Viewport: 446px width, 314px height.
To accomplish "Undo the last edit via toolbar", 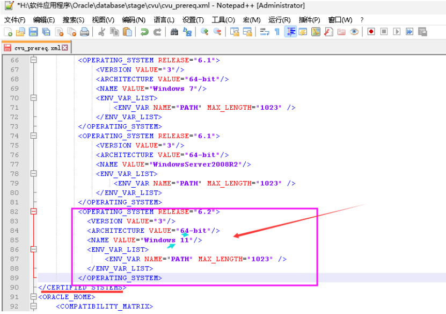I will point(144,32).
